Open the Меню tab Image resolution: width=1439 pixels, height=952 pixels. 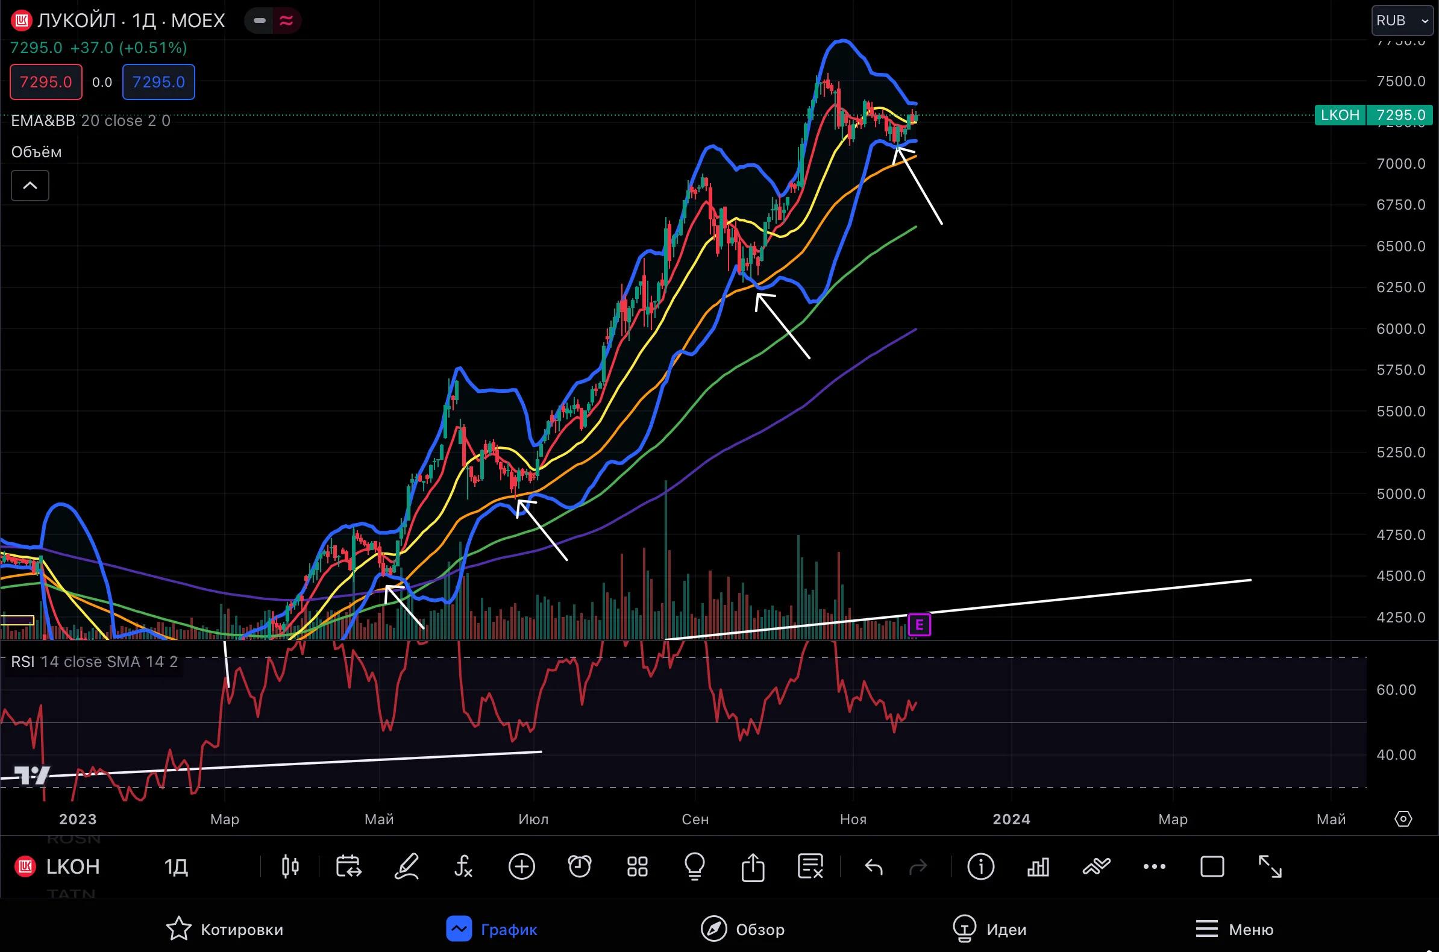1234,929
